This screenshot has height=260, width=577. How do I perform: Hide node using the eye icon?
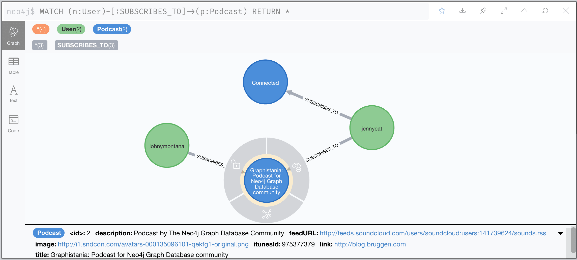(297, 167)
